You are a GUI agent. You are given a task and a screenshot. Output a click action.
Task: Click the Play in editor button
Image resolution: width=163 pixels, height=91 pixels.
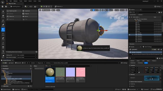tap(42, 7)
